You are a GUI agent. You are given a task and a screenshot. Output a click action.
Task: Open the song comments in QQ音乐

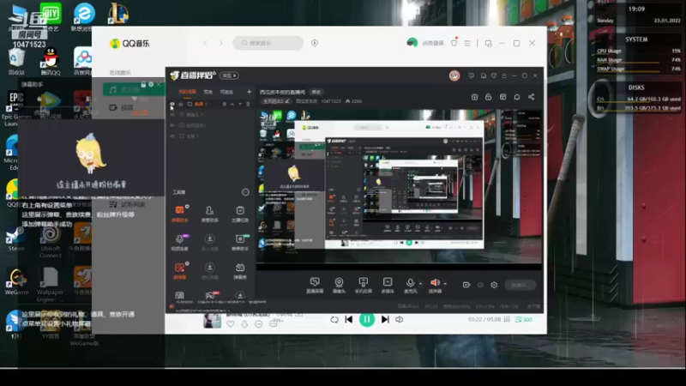pos(274,324)
